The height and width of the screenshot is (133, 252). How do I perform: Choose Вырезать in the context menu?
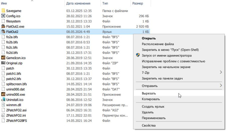pyautogui.click(x=149, y=93)
